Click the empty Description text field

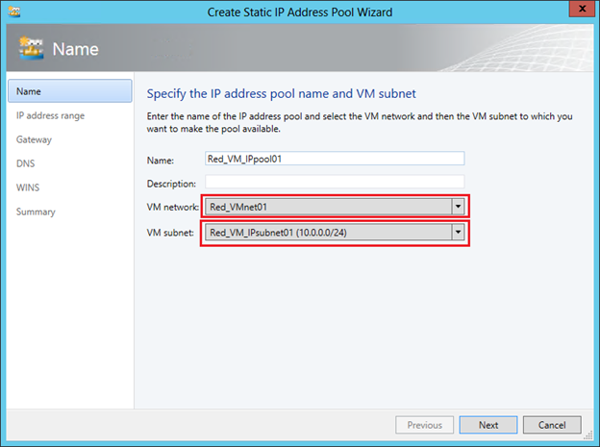click(x=334, y=182)
